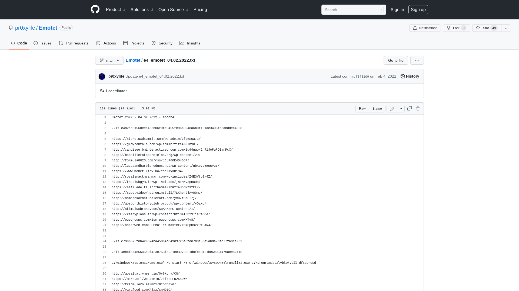Open pr0xylife owner link in header
The image size is (519, 291).
[25, 28]
